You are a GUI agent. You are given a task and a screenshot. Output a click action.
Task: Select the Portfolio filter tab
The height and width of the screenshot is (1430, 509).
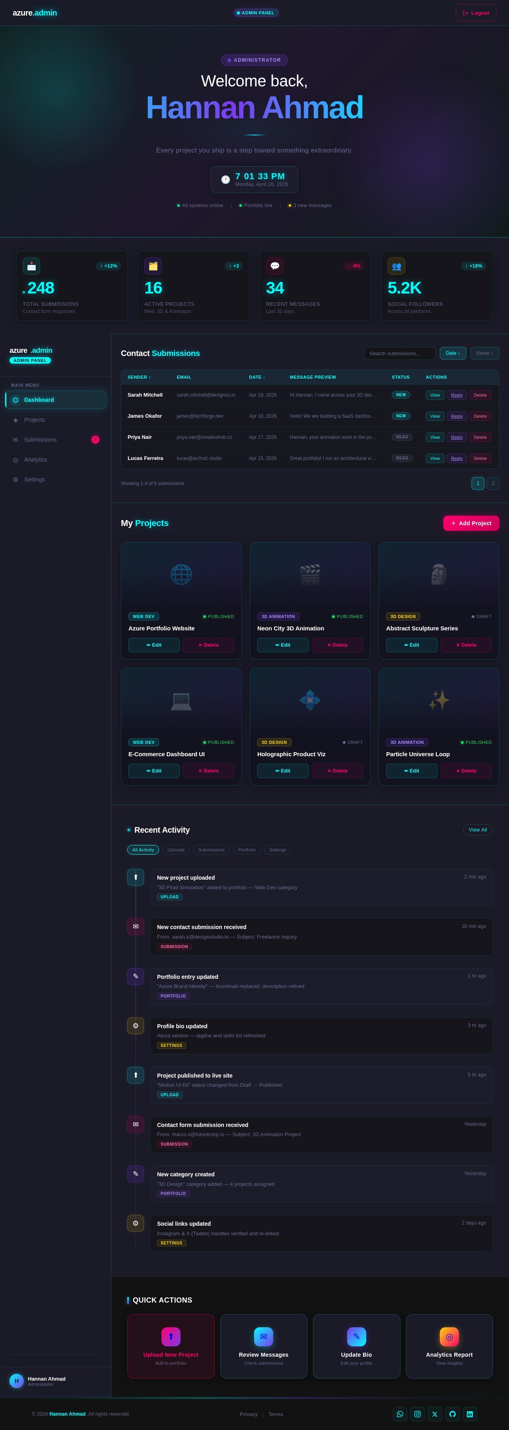247,850
